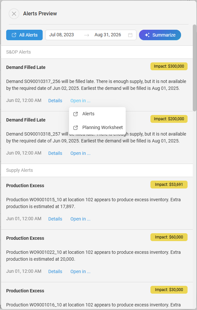Choose Planning Worksheet from the popup menu
Screen dimensions: 197x310
(102, 128)
